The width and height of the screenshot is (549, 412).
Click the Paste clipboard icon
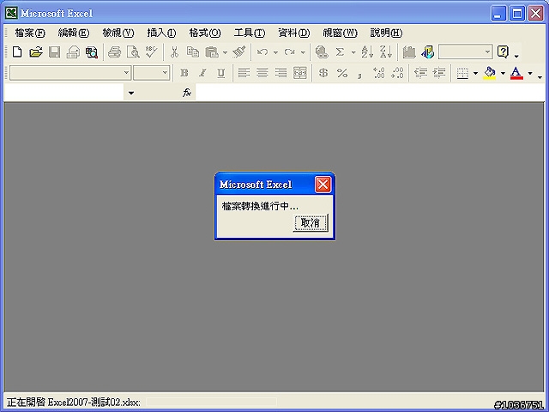click(x=212, y=52)
